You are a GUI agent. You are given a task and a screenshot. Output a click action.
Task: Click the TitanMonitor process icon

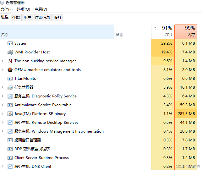(10, 79)
